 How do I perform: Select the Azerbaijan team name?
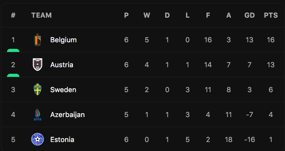pyautogui.click(x=67, y=115)
